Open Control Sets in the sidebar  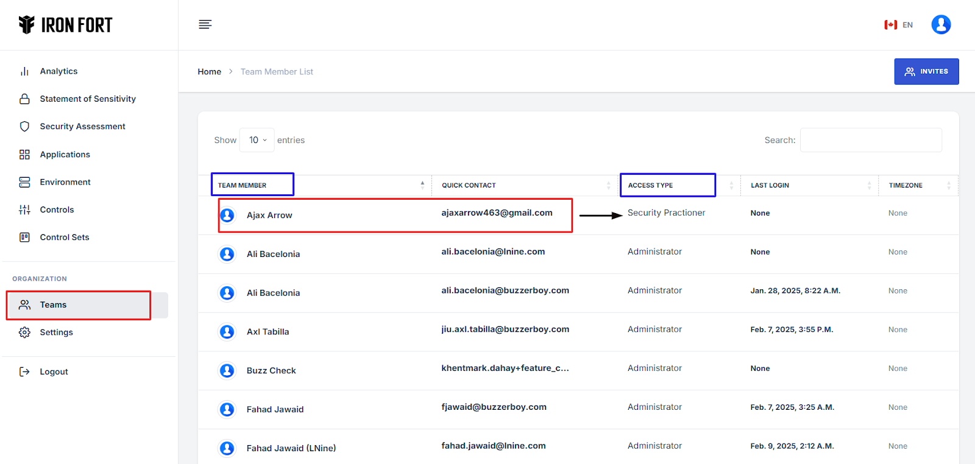pyautogui.click(x=64, y=237)
